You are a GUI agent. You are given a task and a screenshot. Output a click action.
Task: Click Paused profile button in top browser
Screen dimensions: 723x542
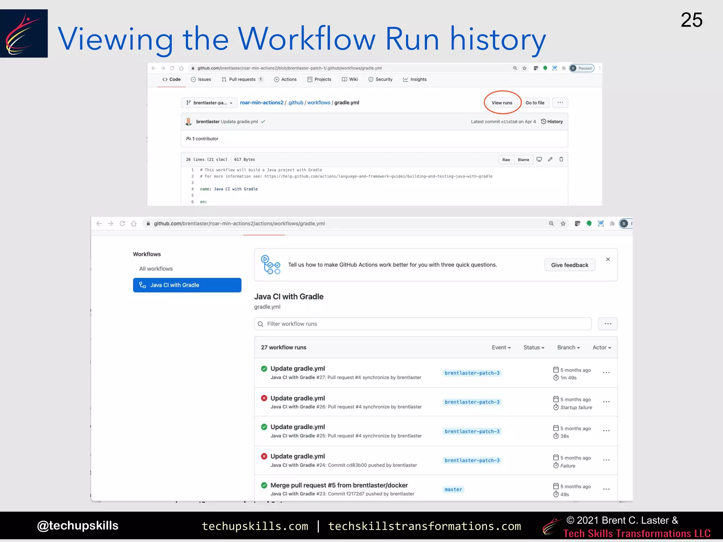pyautogui.click(x=582, y=68)
